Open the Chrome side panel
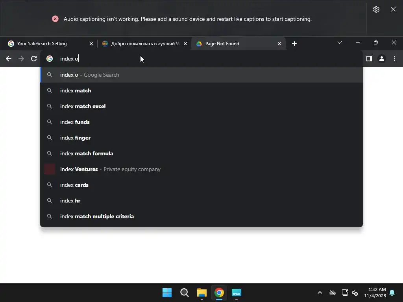 (369, 59)
